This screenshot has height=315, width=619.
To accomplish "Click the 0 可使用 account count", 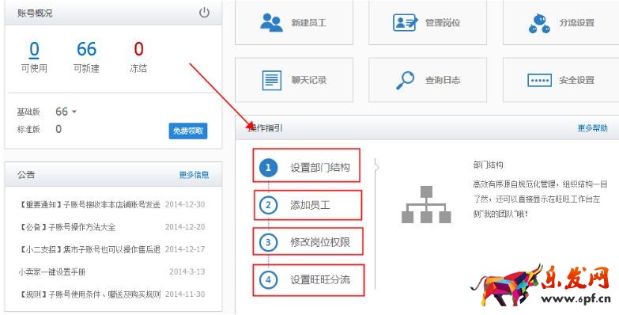I will coord(34,49).
